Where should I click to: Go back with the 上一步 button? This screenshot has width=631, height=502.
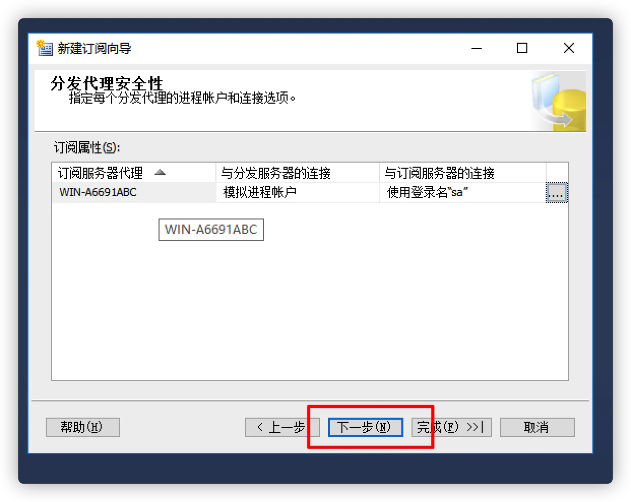[x=282, y=427]
